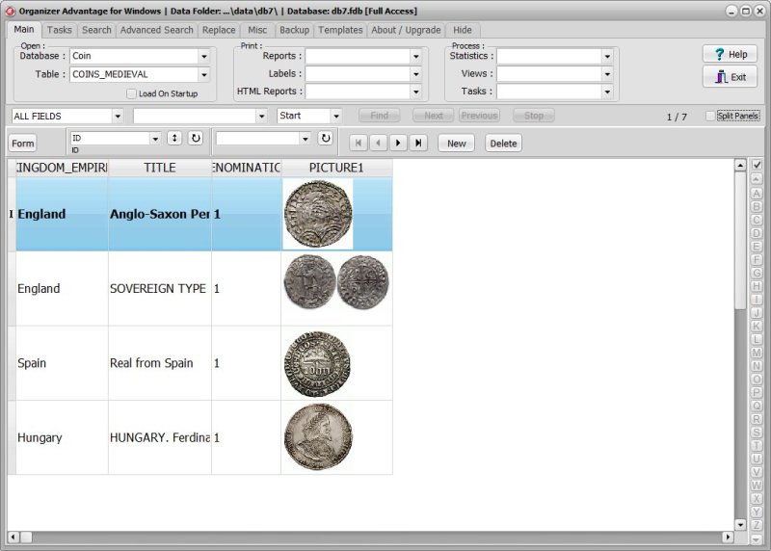Click letter R in alphabet index
This screenshot has height=551, width=771.
[x=757, y=419]
